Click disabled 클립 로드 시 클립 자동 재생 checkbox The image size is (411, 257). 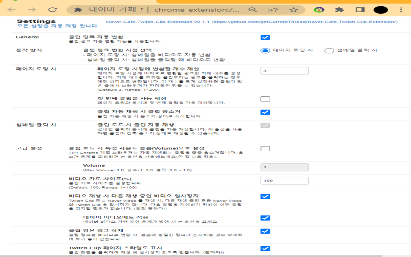[265, 125]
